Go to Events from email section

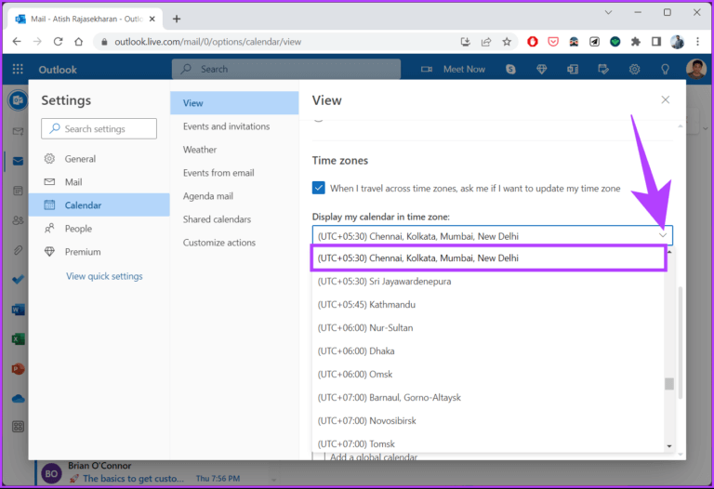[234, 173]
